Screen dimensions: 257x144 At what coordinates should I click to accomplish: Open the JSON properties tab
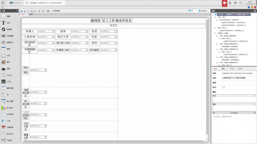coord(240,69)
